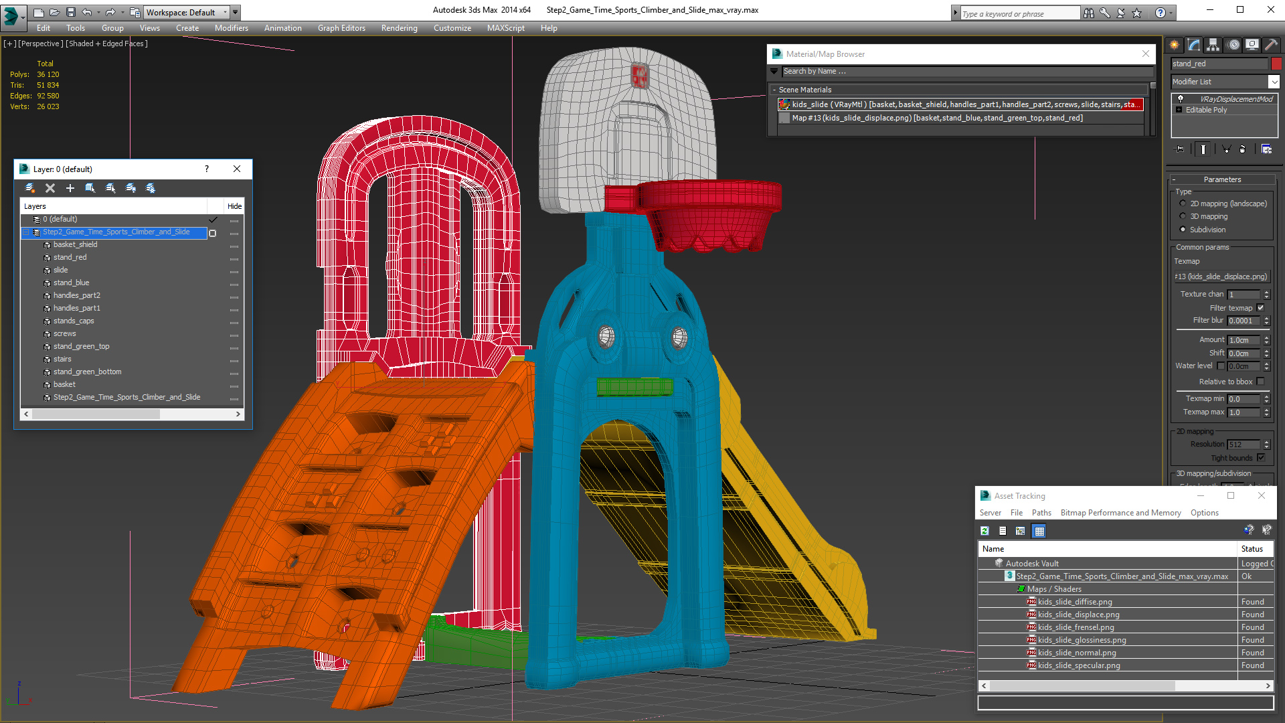1285x723 pixels.
Task: Click the Pin Stack icon
Action: 1180,149
